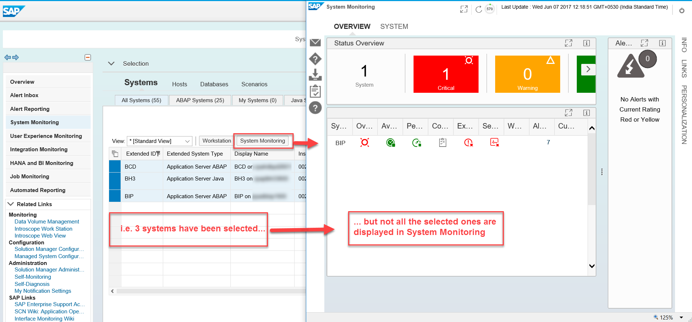The height and width of the screenshot is (322, 692).
Task: Open the Introscope Web View link
Action: 40,236
